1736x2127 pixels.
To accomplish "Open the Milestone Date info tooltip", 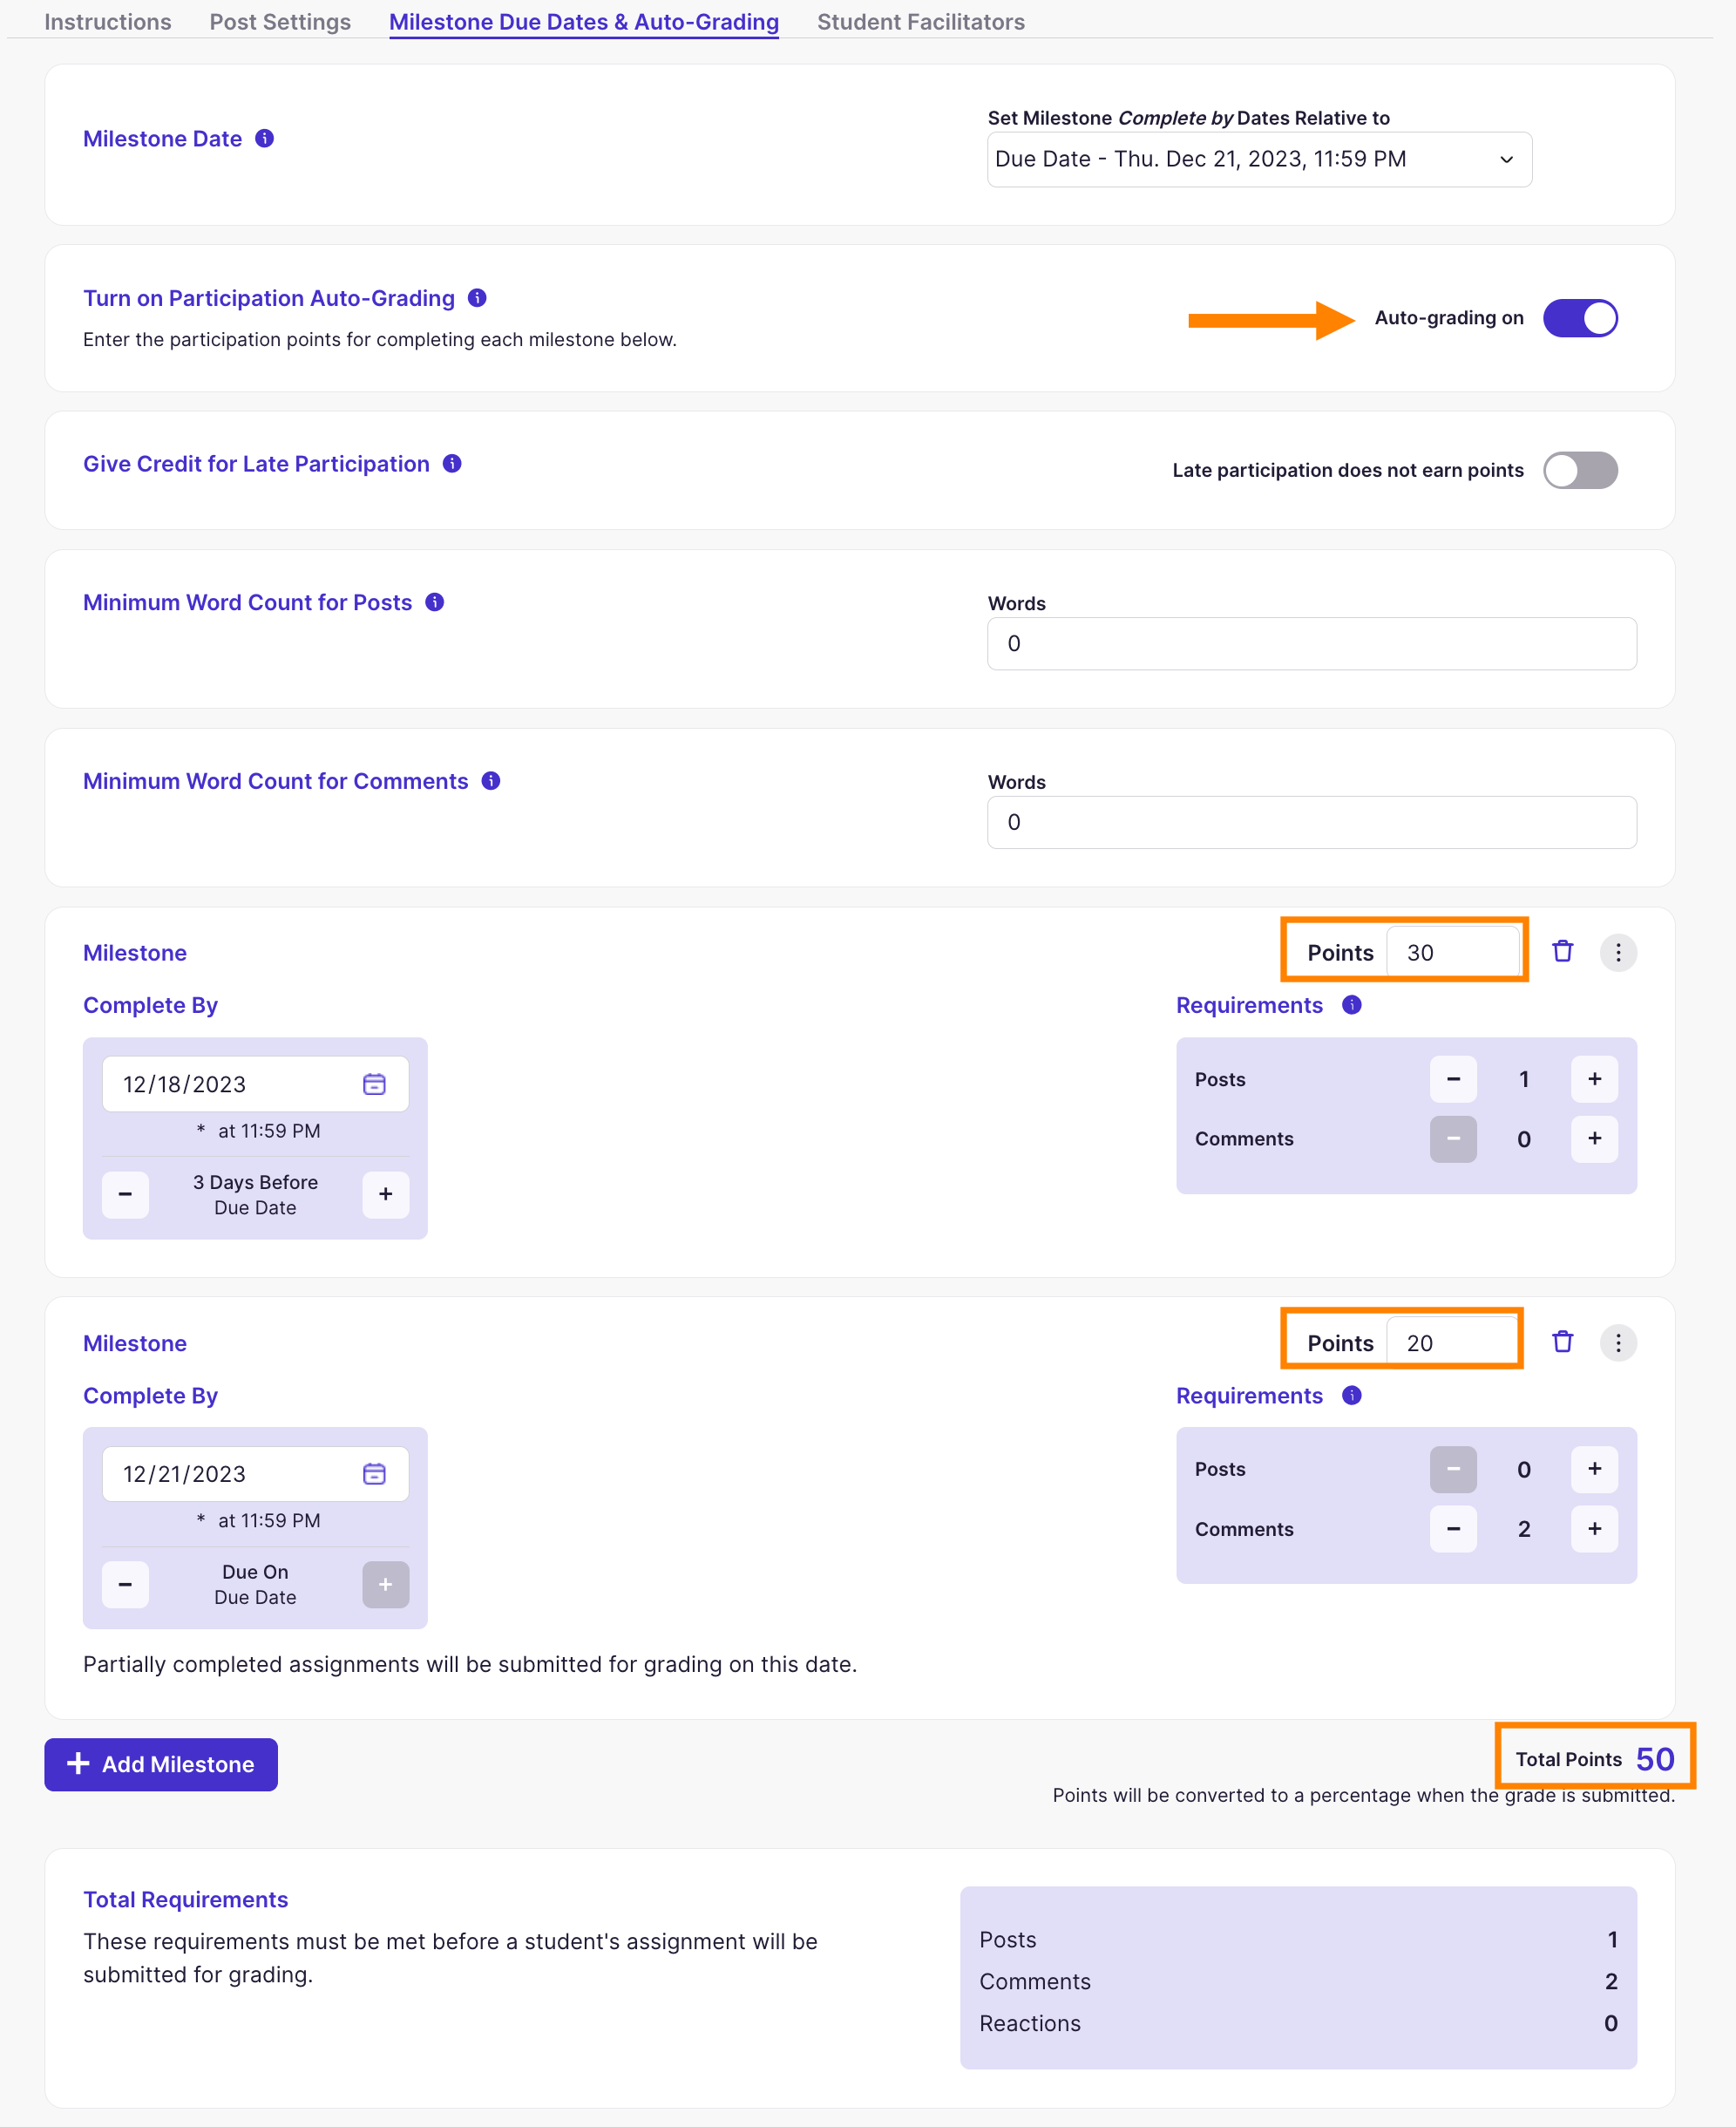I will 264,139.
